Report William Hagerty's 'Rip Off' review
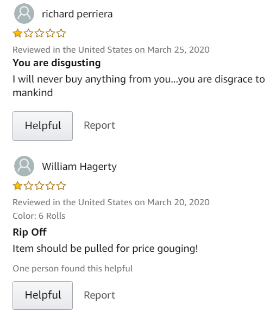The height and width of the screenshot is (317, 276). click(x=99, y=295)
